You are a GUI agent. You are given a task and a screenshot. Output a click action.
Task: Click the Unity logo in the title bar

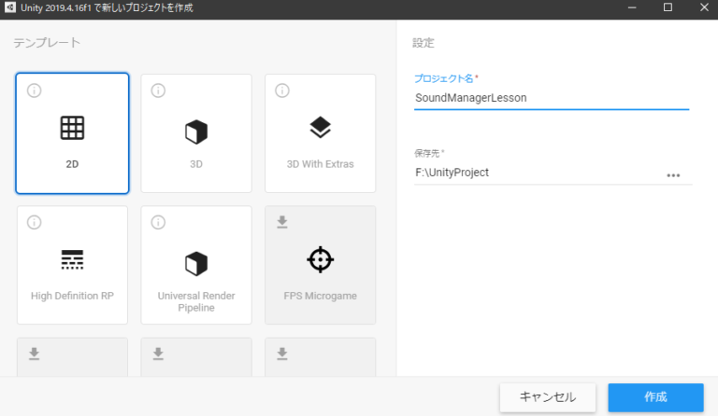(10, 8)
